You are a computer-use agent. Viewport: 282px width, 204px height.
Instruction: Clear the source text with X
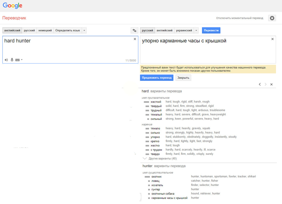coord(135,39)
